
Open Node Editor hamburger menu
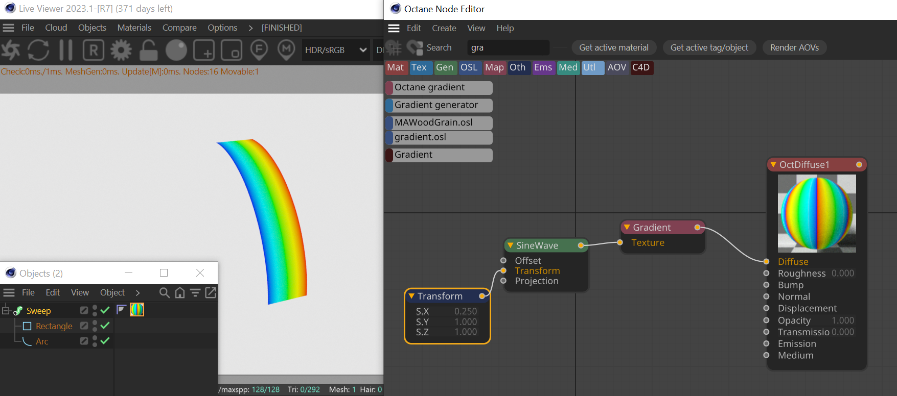394,28
